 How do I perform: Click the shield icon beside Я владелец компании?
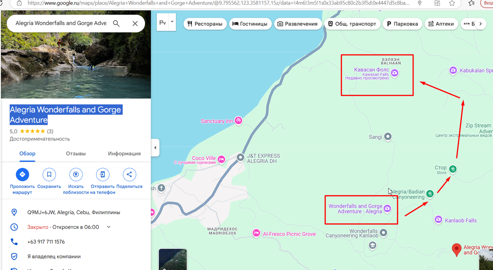[14, 256]
